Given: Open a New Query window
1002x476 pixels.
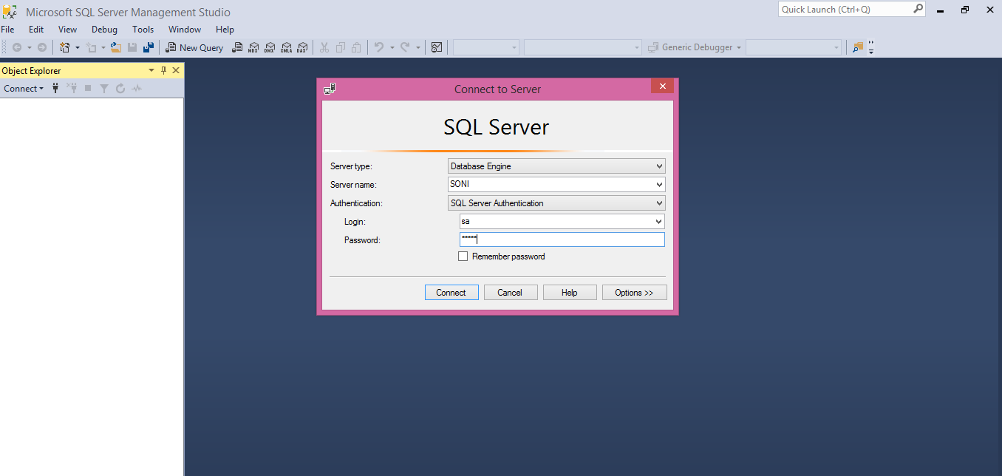Looking at the screenshot, I should 194,47.
